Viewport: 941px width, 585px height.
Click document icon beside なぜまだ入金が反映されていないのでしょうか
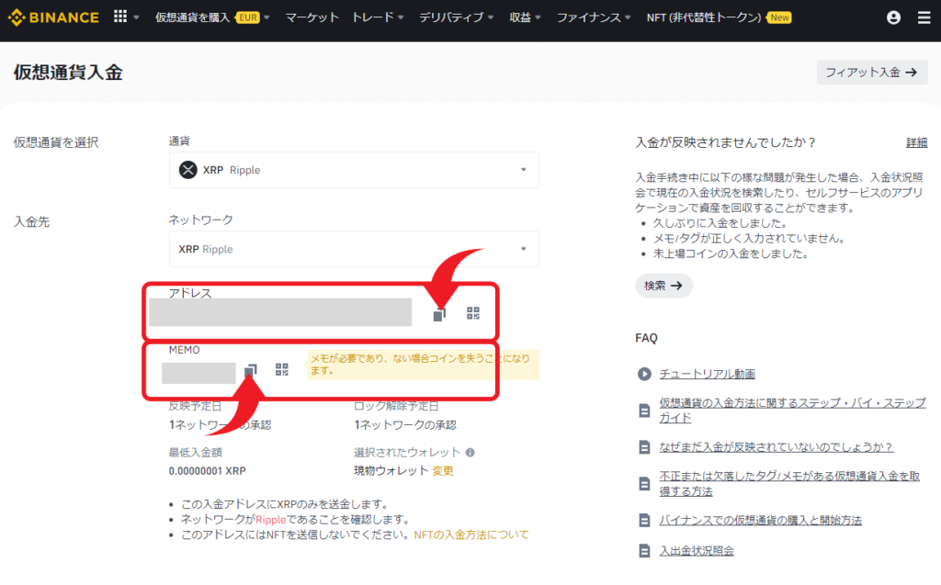644,447
